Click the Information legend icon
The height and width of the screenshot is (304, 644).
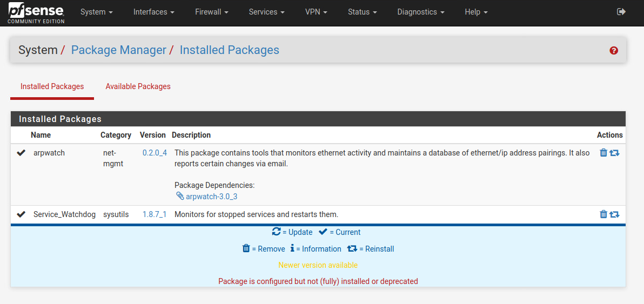click(x=292, y=248)
